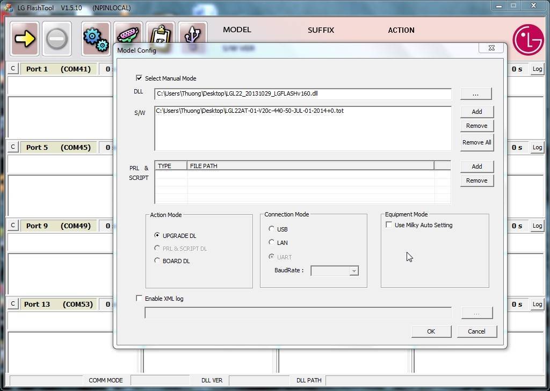Click the FILE PATH column header
The height and width of the screenshot is (391, 550).
point(310,166)
